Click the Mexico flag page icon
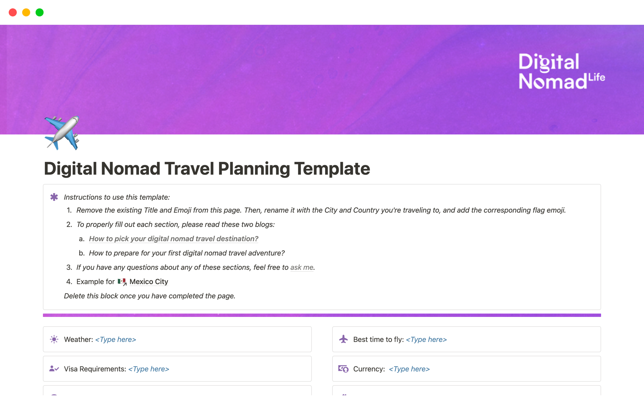The height and width of the screenshot is (402, 644). click(x=122, y=282)
